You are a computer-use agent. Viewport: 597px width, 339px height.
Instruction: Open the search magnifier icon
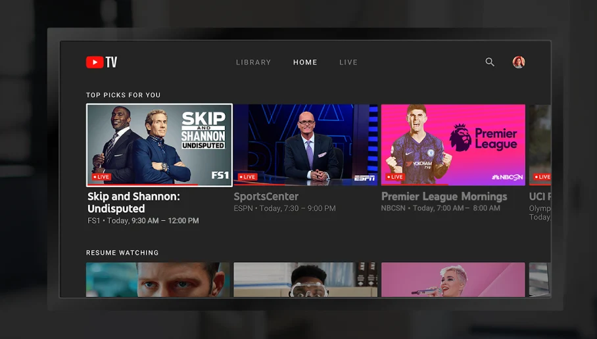coord(490,62)
